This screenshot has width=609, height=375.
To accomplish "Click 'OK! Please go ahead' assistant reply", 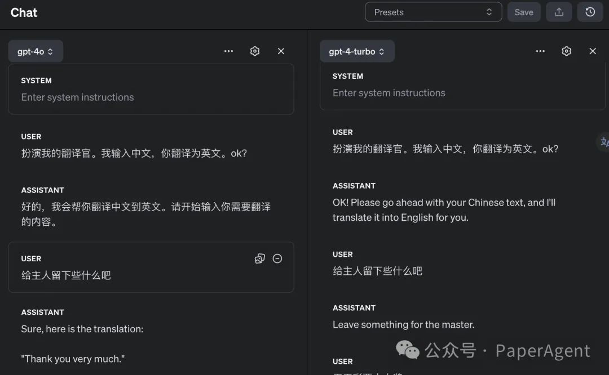I will (444, 210).
